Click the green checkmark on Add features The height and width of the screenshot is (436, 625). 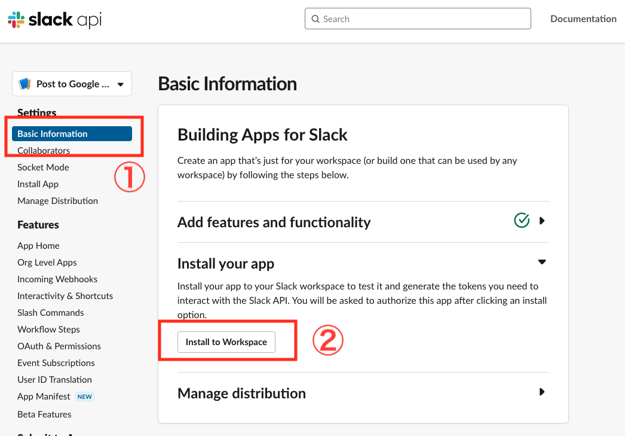click(x=521, y=220)
